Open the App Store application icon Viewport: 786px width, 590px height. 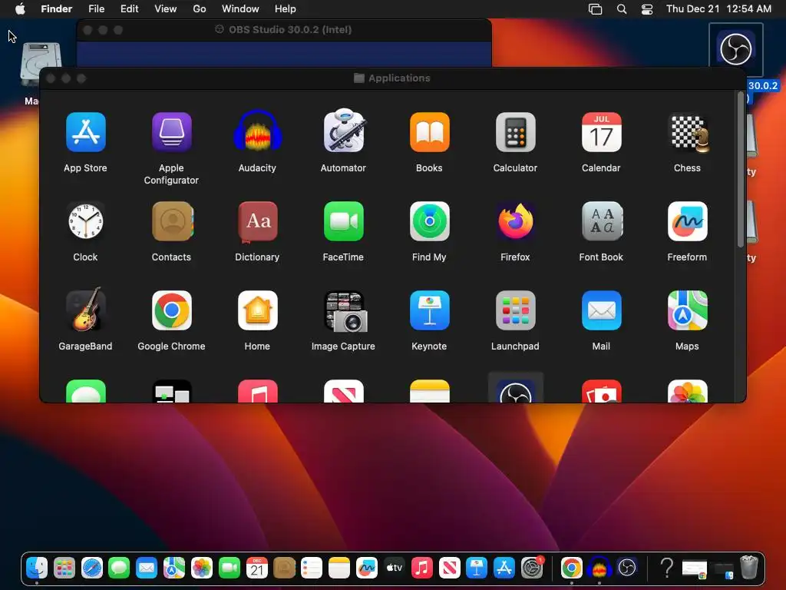pyautogui.click(x=86, y=132)
